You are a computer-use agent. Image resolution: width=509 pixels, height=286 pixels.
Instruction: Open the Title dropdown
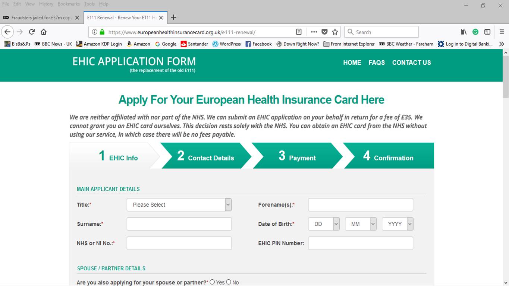pos(179,205)
